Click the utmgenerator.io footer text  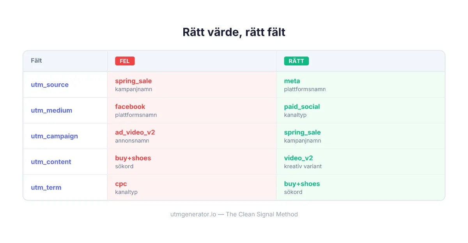[234, 214]
